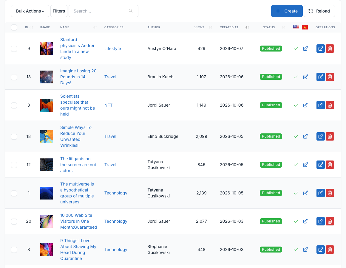Click red delete icon for post ID 1
Viewport: 346px width, 268px height.
tap(330, 193)
